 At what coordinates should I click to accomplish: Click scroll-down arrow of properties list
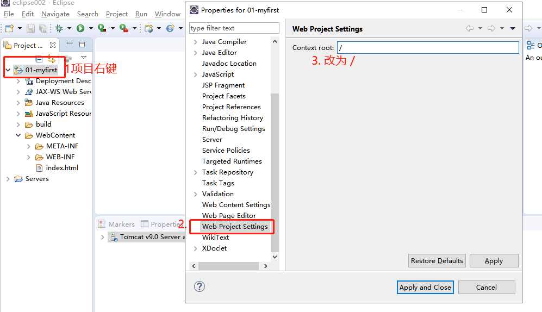275,257
